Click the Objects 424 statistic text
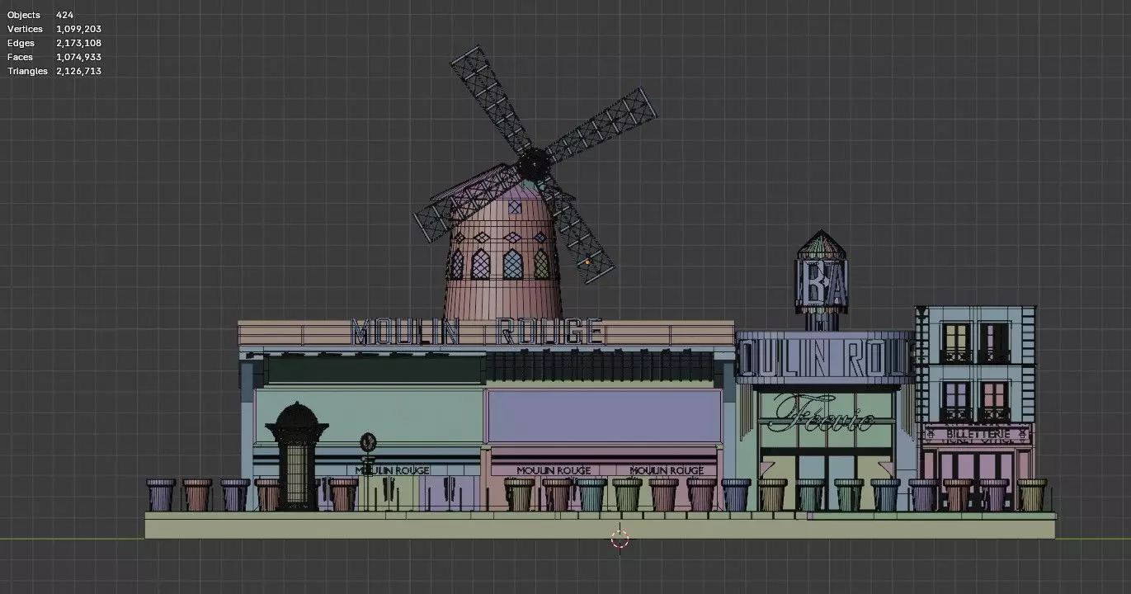The width and height of the screenshot is (1131, 594). [x=40, y=15]
